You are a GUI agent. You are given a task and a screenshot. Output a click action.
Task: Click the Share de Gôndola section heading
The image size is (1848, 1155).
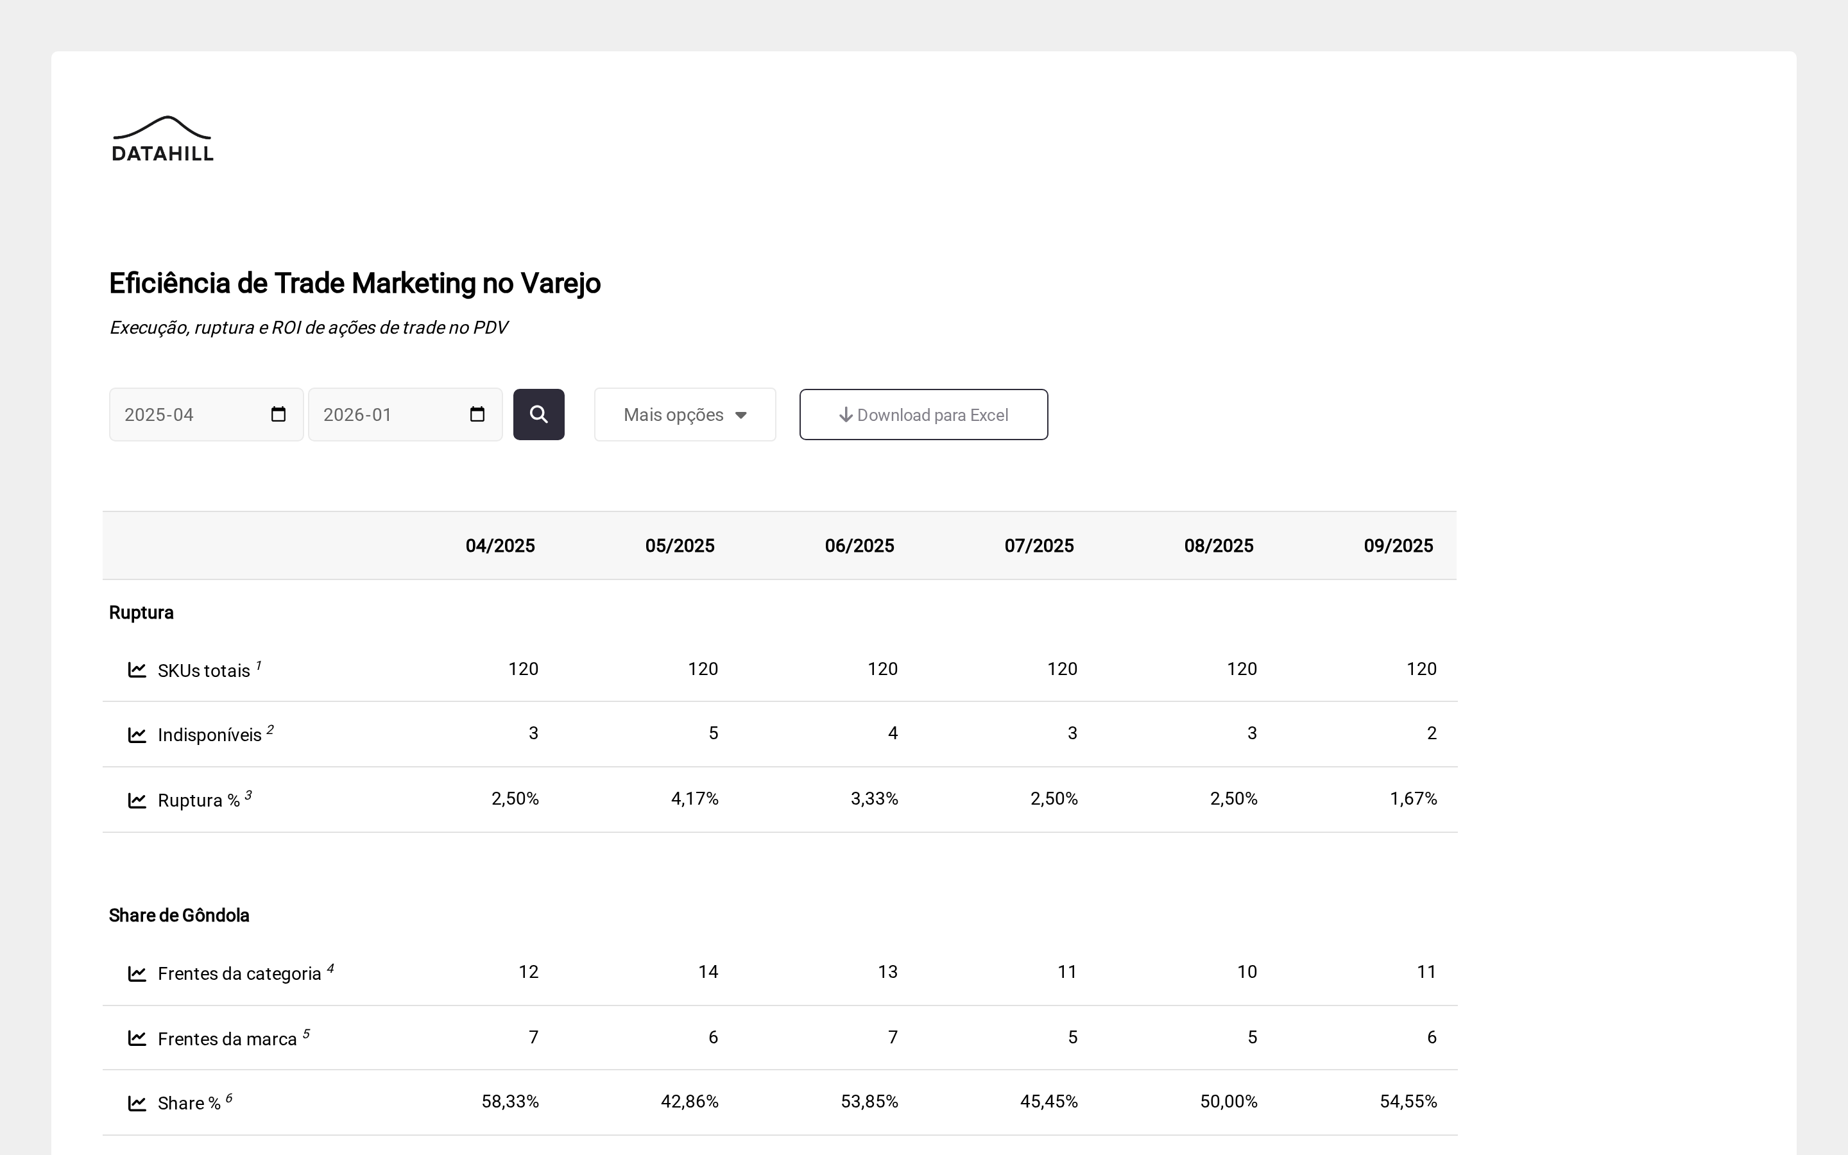[x=178, y=915]
